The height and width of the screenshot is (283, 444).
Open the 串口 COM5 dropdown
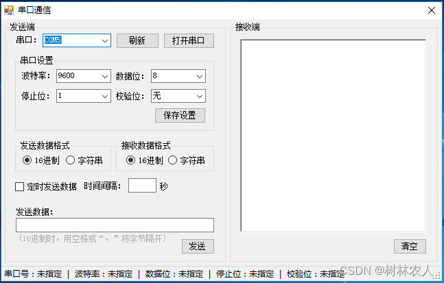[x=105, y=40]
